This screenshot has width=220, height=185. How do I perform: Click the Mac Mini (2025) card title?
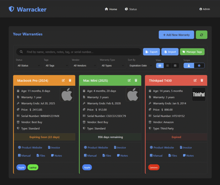96,81
